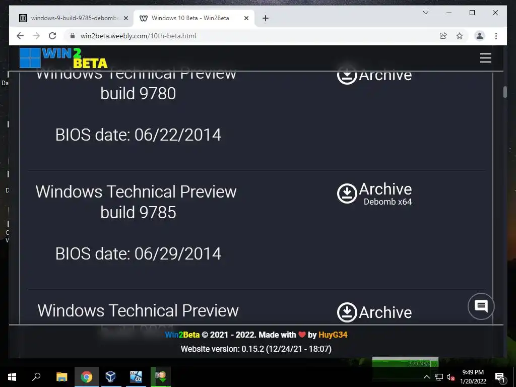Click "build 9780" heading text
Screen dimensions: 516x387
pyautogui.click(x=138, y=93)
